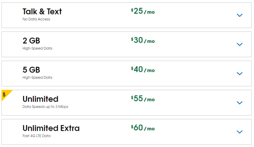Click the yellow dollar badge icon
This screenshot has height=147, width=254.
click(x=5, y=94)
